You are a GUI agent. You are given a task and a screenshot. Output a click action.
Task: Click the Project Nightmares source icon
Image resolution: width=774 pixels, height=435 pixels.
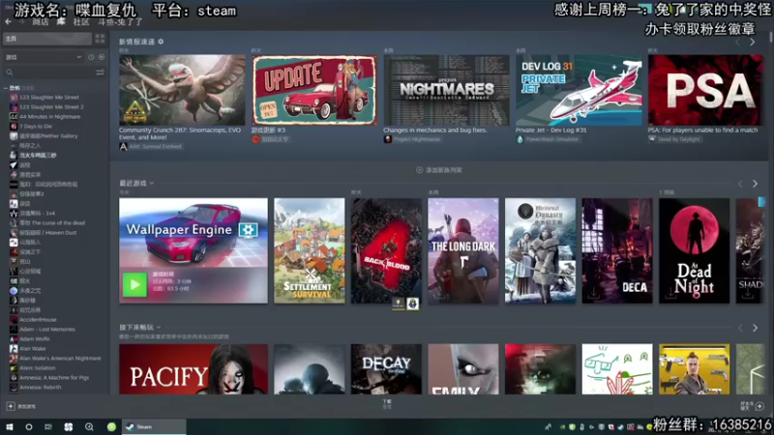click(388, 139)
